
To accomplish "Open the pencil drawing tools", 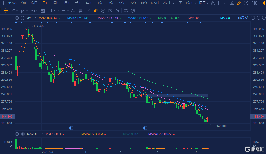I will click(x=239, y=3).
